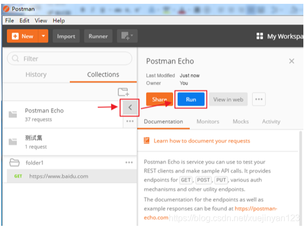Click the orange Share button
This screenshot has height=228, width=305.
159,99
